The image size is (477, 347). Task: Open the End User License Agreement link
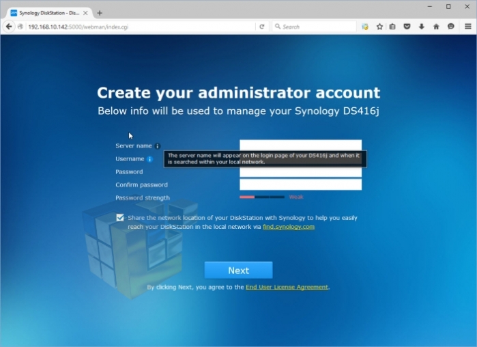[287, 287]
